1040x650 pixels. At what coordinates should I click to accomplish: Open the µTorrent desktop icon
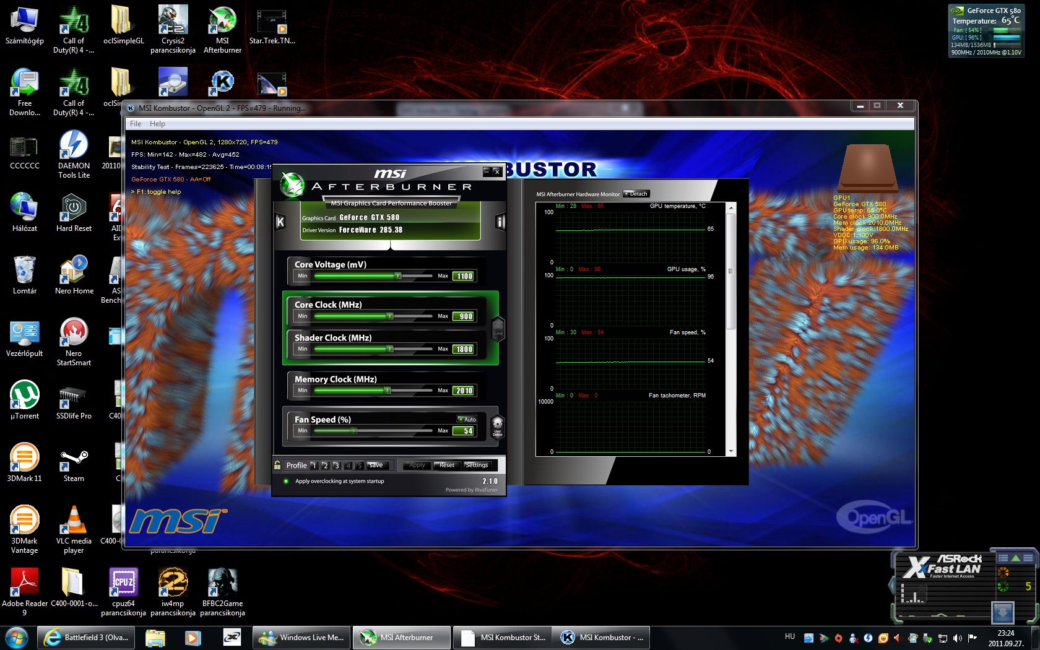tap(25, 401)
